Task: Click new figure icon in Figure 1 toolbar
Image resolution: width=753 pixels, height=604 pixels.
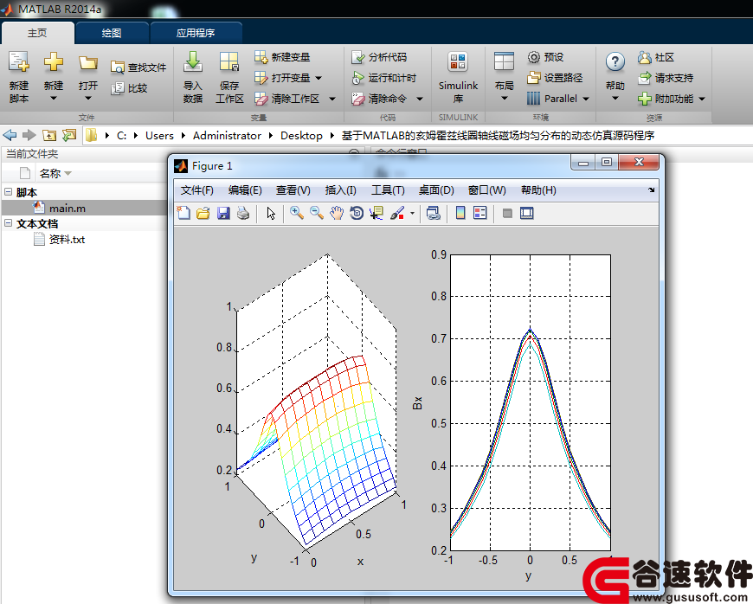Action: 183,213
